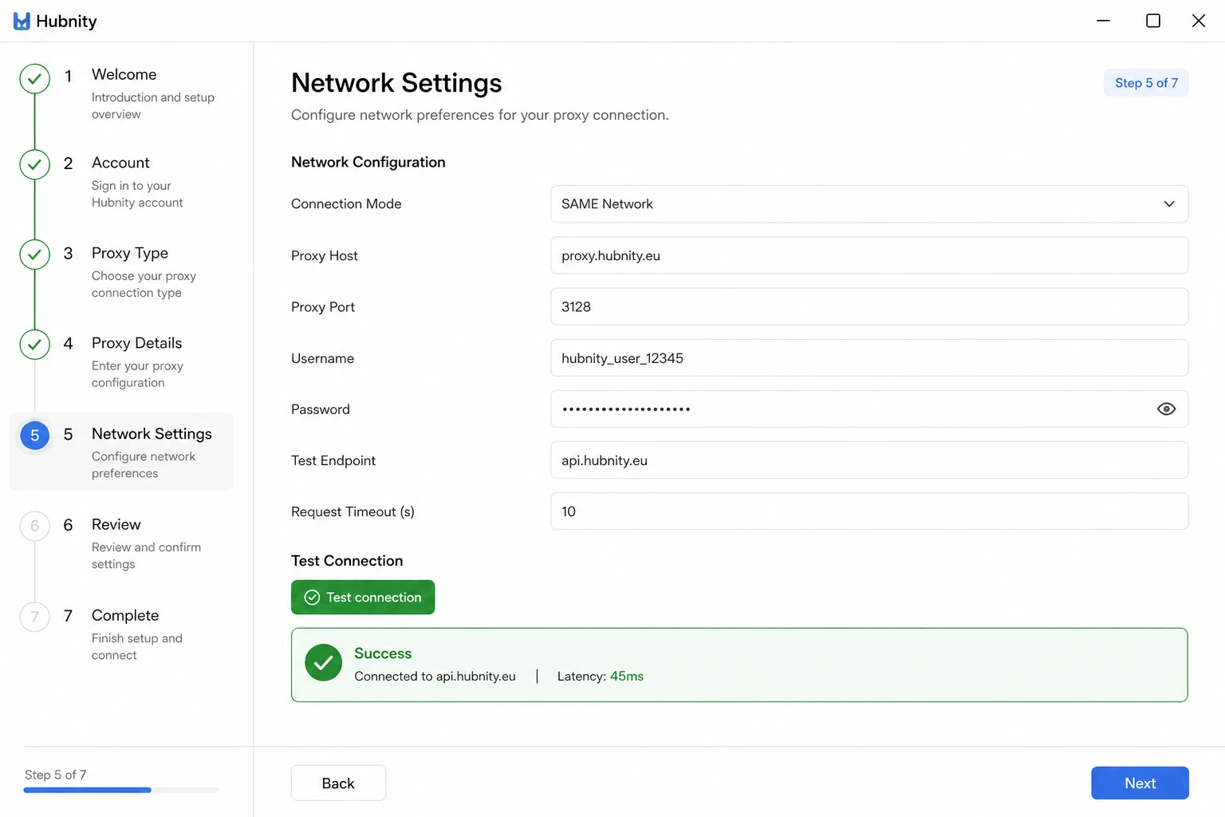The height and width of the screenshot is (817, 1225).
Task: Click the completed checkmark for Welcome step
Action: [x=34, y=78]
